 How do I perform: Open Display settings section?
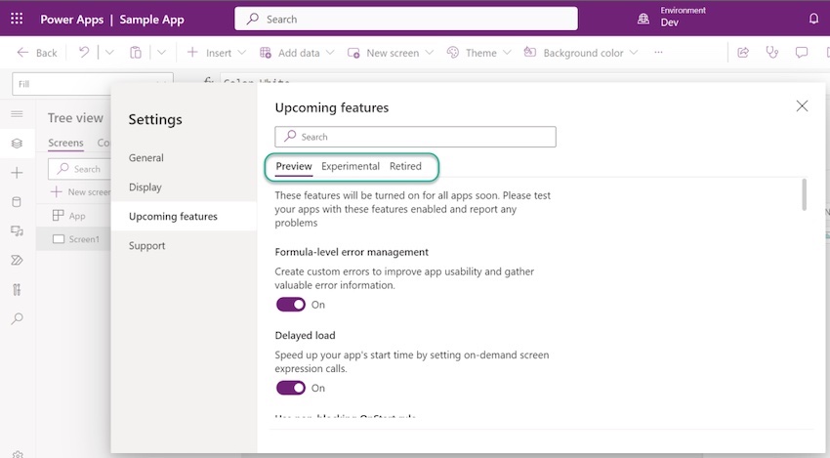point(145,187)
